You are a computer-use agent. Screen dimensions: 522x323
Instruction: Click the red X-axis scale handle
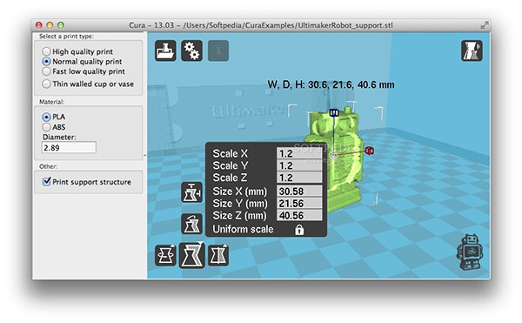pyautogui.click(x=369, y=151)
